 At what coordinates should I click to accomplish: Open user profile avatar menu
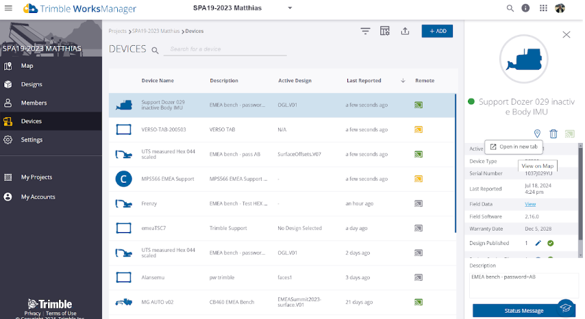click(560, 8)
